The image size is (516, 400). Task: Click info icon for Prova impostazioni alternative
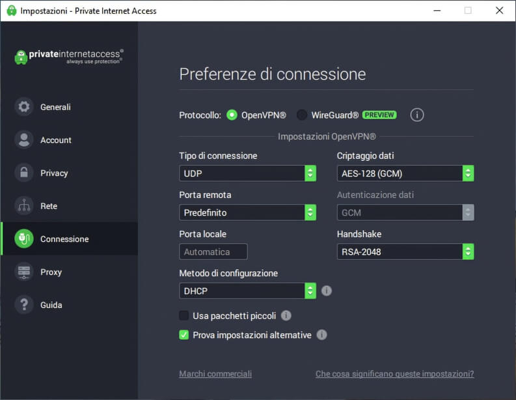pos(321,335)
